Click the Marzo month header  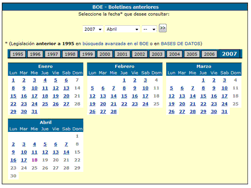click(x=204, y=66)
